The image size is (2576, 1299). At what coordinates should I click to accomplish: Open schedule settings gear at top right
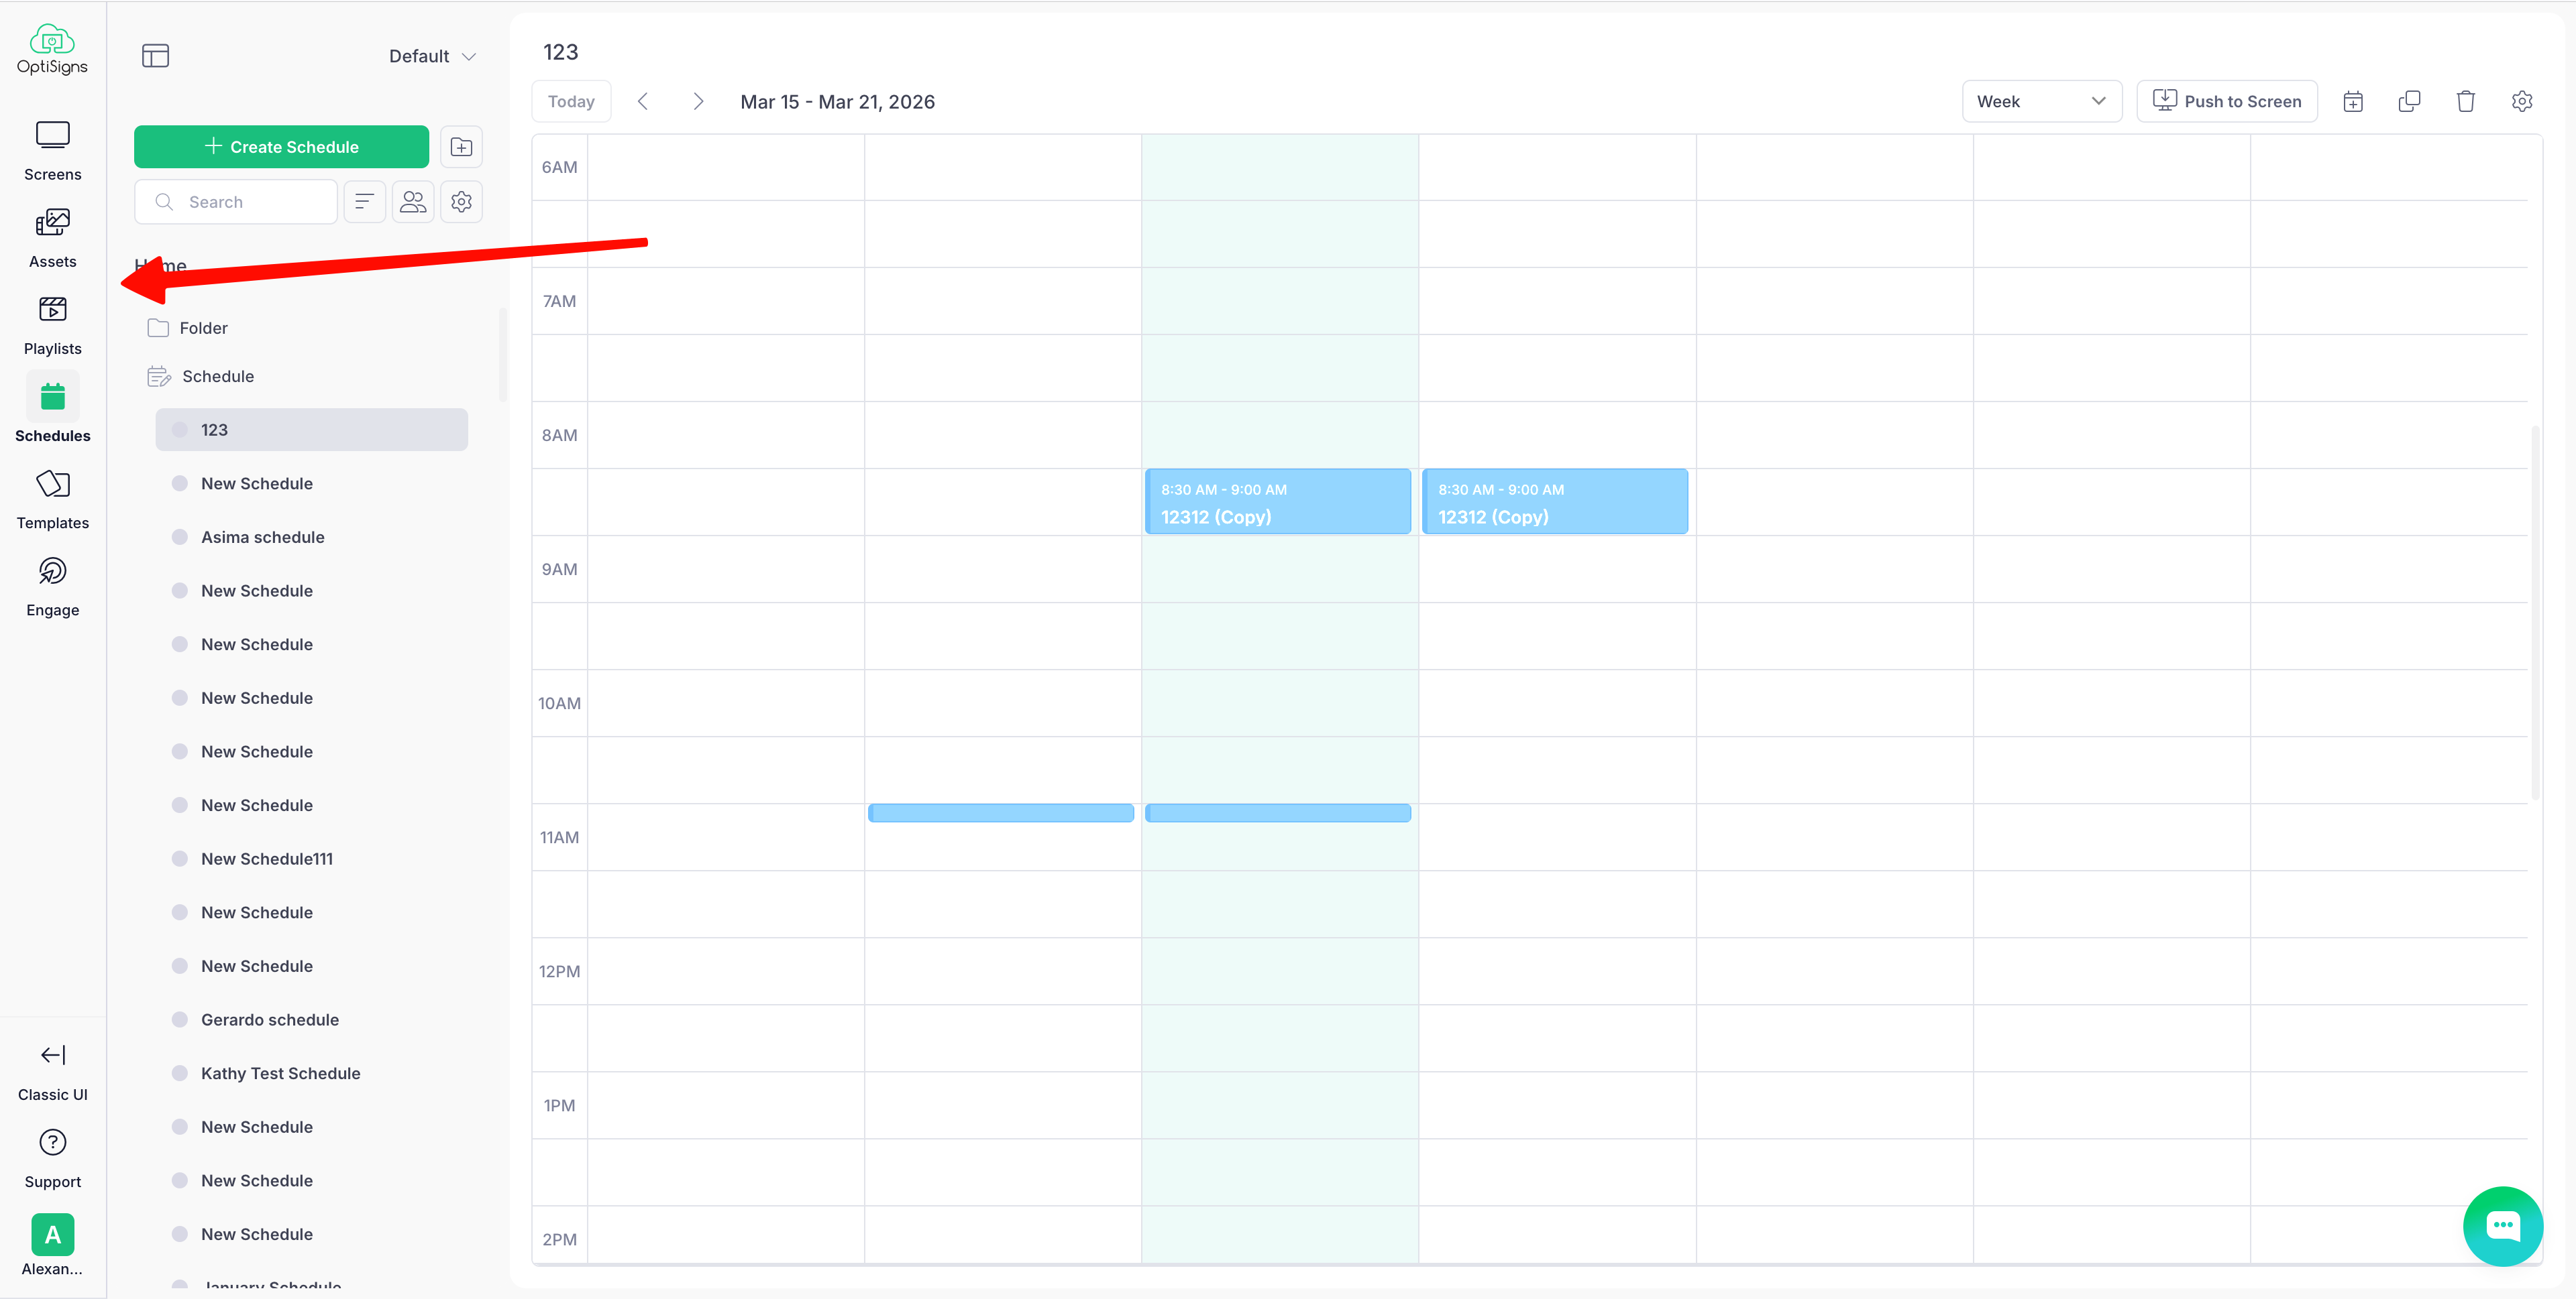(2523, 101)
